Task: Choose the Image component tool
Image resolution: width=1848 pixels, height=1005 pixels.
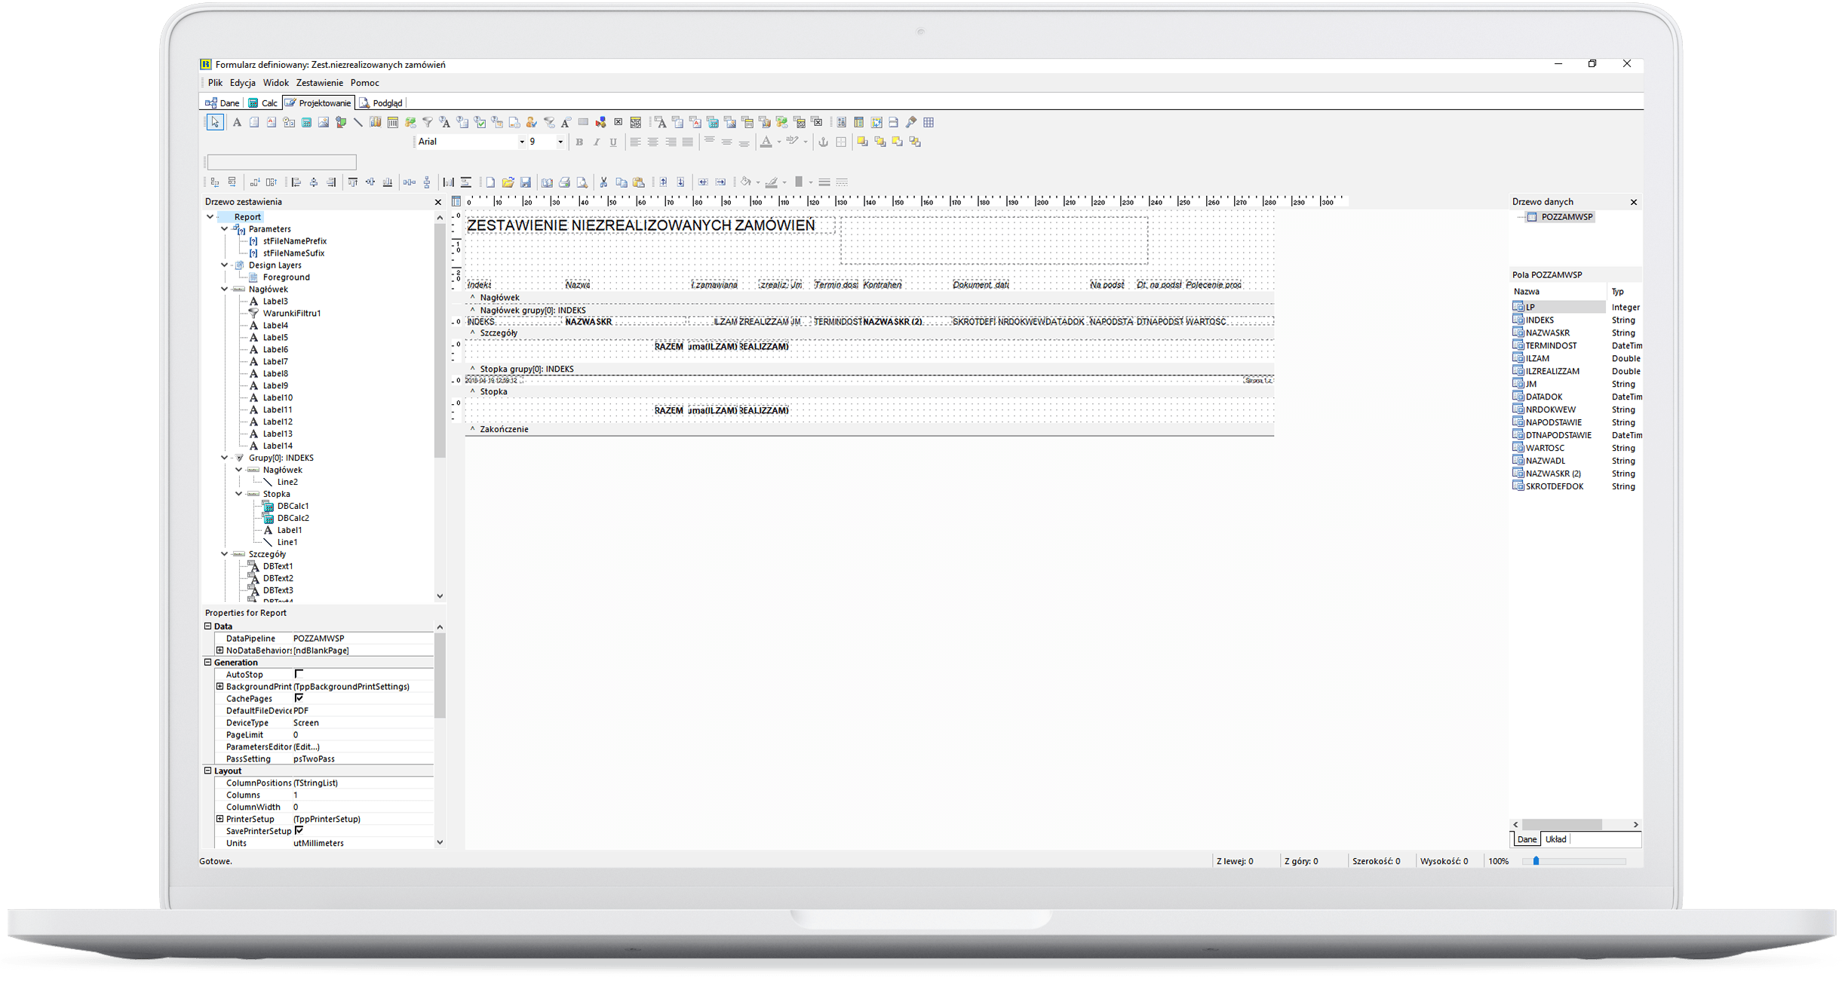Action: (324, 122)
